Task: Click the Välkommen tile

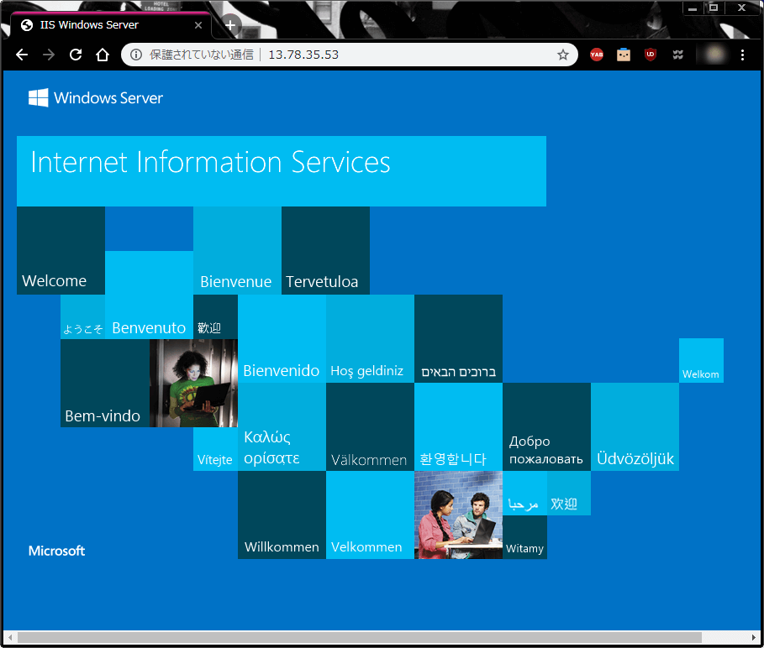Action: coord(371,426)
